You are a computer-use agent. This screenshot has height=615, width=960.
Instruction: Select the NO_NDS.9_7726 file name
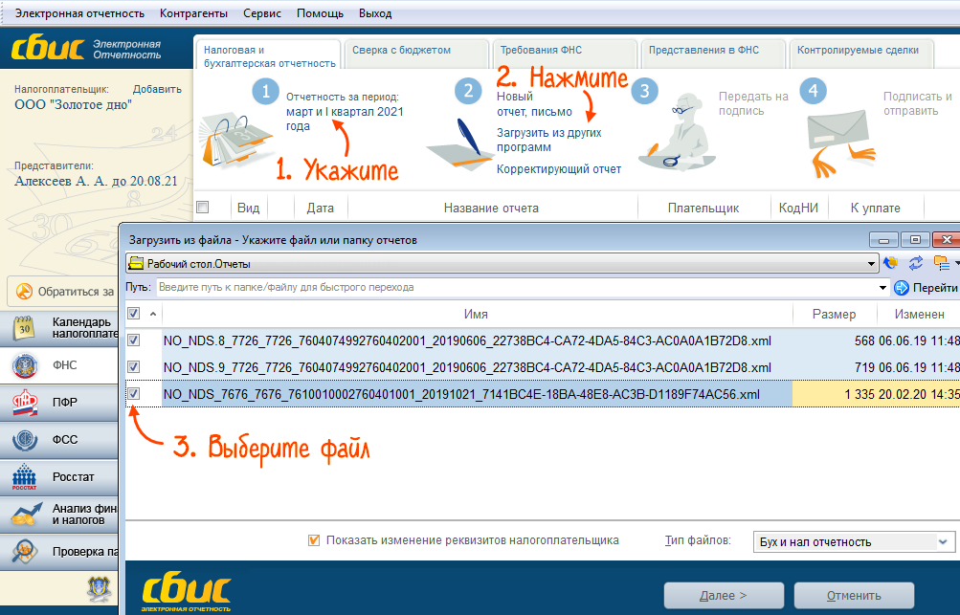[x=467, y=368]
